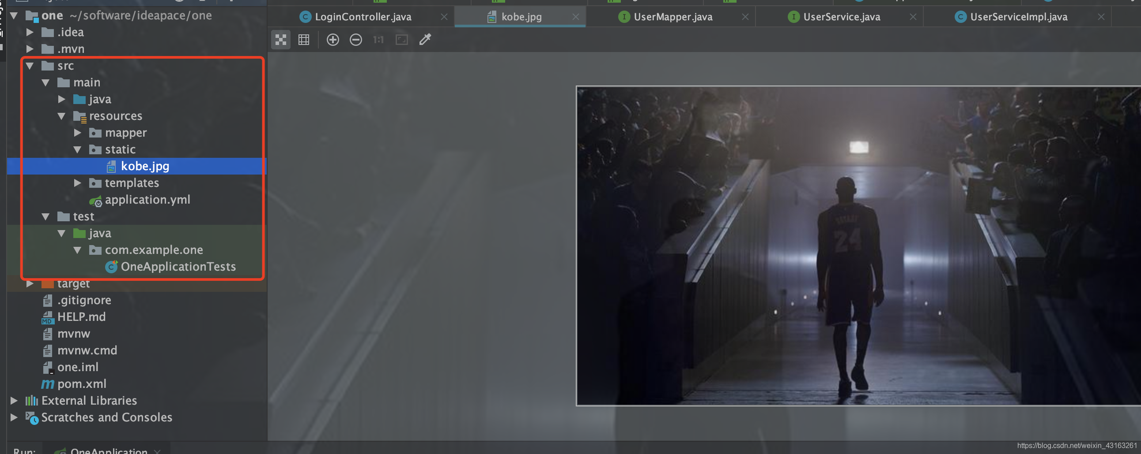Close the kobe.jpg tab

tap(576, 17)
